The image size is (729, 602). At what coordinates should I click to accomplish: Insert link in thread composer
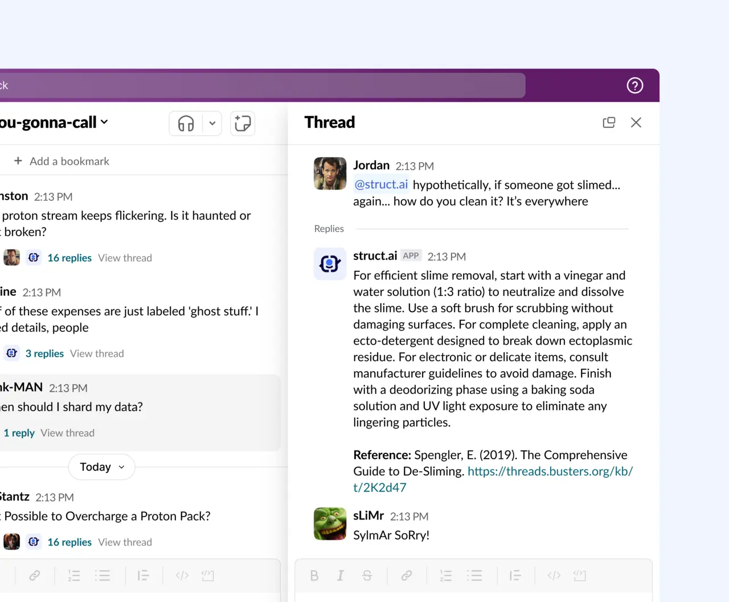click(x=407, y=576)
